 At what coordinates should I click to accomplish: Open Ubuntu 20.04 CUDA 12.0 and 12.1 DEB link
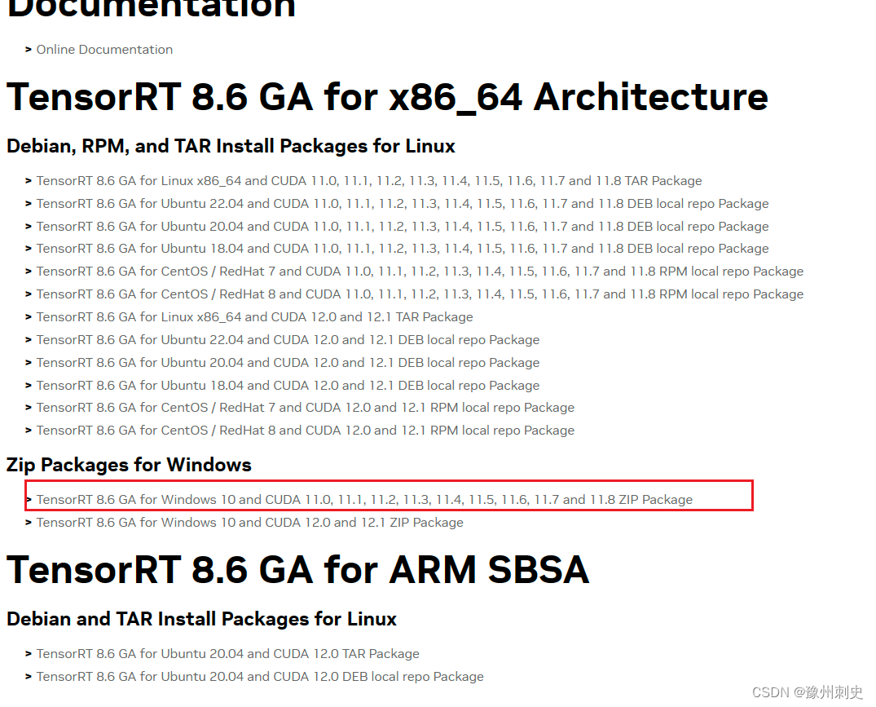coord(288,363)
